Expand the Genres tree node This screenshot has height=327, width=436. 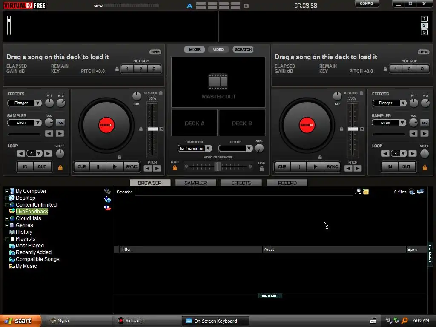point(7,226)
